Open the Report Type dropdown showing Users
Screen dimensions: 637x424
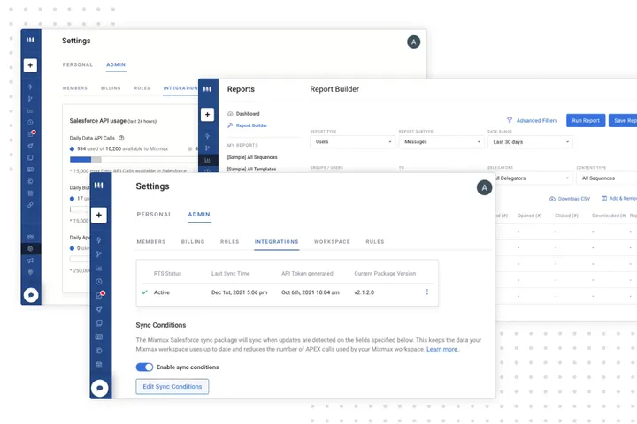pyautogui.click(x=352, y=141)
